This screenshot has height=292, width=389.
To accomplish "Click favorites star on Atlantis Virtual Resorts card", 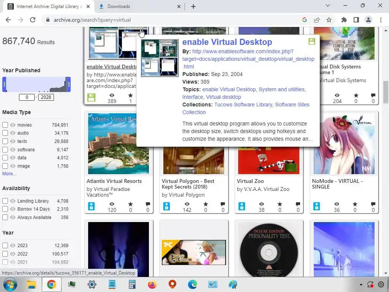I will click(131, 204).
